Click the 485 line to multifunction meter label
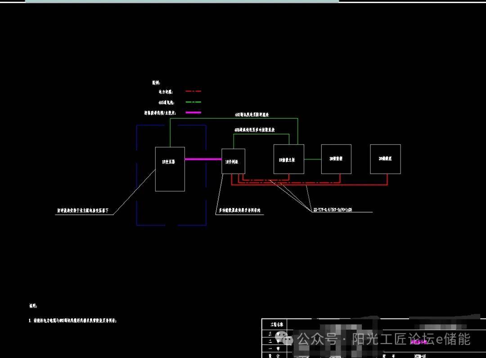Screen dimensions: 486x358 pyautogui.click(x=254, y=130)
